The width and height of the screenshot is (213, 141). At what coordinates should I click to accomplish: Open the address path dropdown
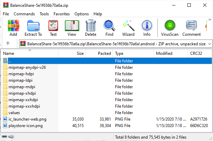tap(210, 44)
